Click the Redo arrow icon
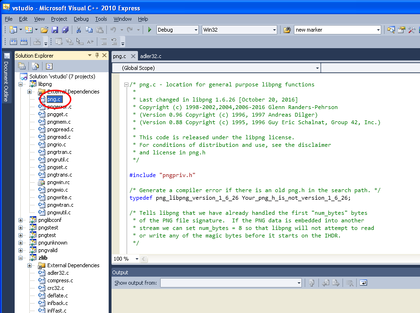The image size is (420, 313). click(130, 30)
